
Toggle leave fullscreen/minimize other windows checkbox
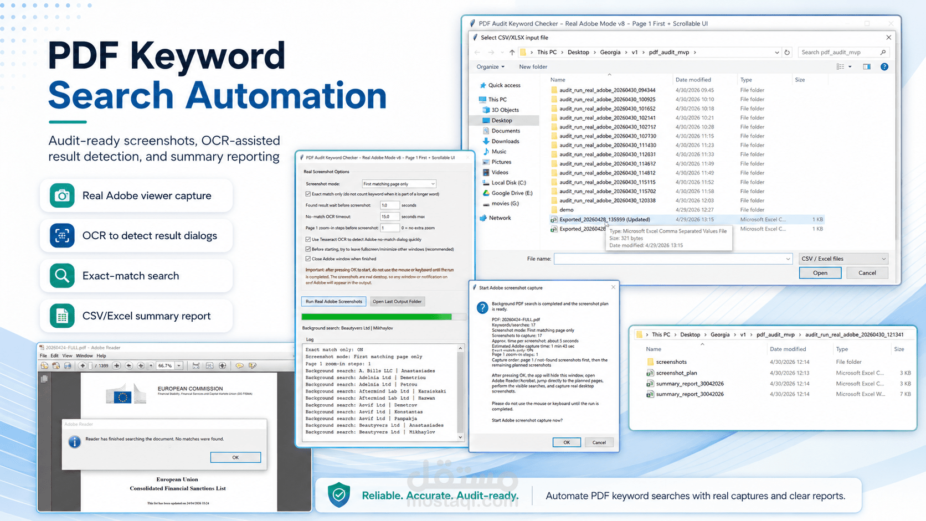(x=308, y=249)
